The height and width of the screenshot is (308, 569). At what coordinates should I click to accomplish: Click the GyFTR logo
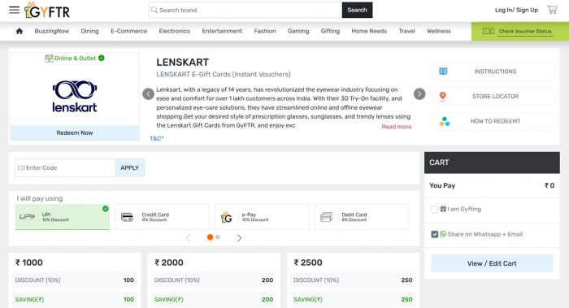[x=47, y=10]
